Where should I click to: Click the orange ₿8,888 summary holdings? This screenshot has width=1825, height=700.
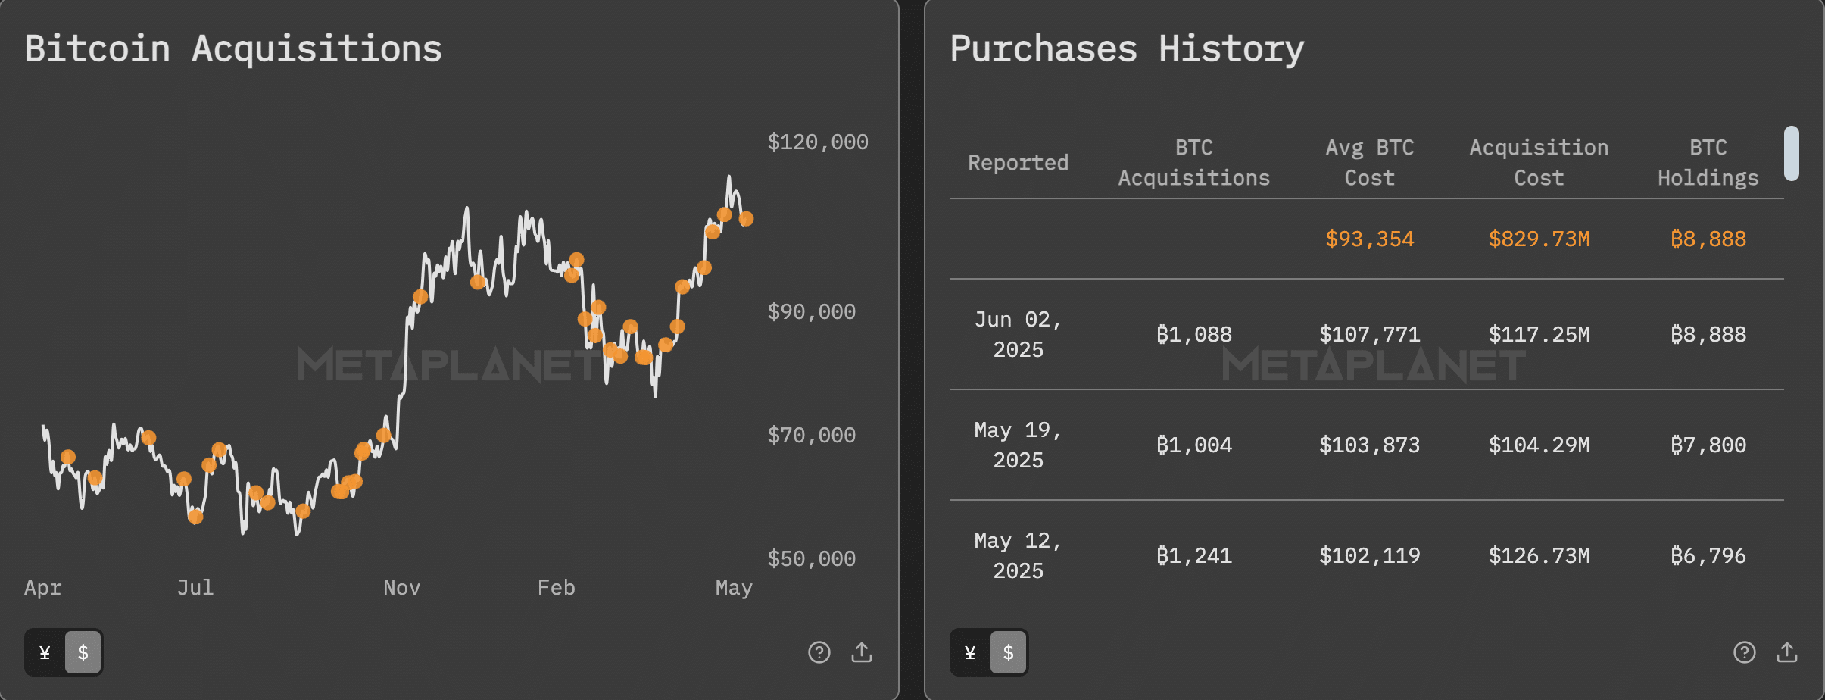pyautogui.click(x=1708, y=239)
